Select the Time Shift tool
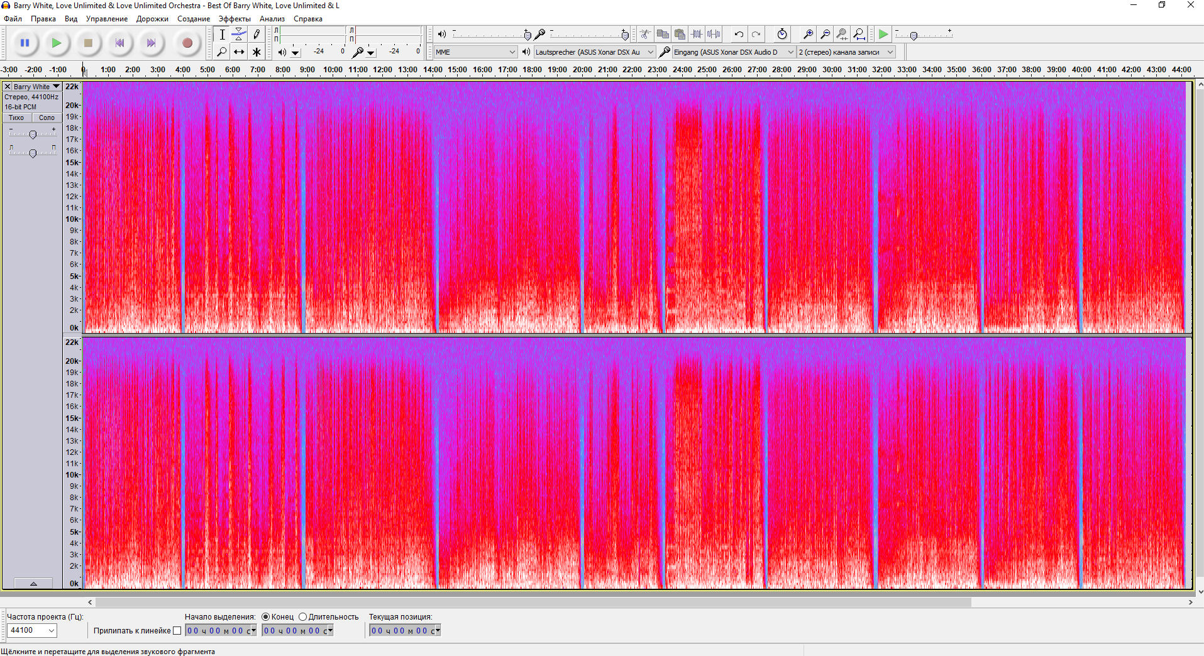This screenshot has width=1204, height=656. tap(239, 52)
